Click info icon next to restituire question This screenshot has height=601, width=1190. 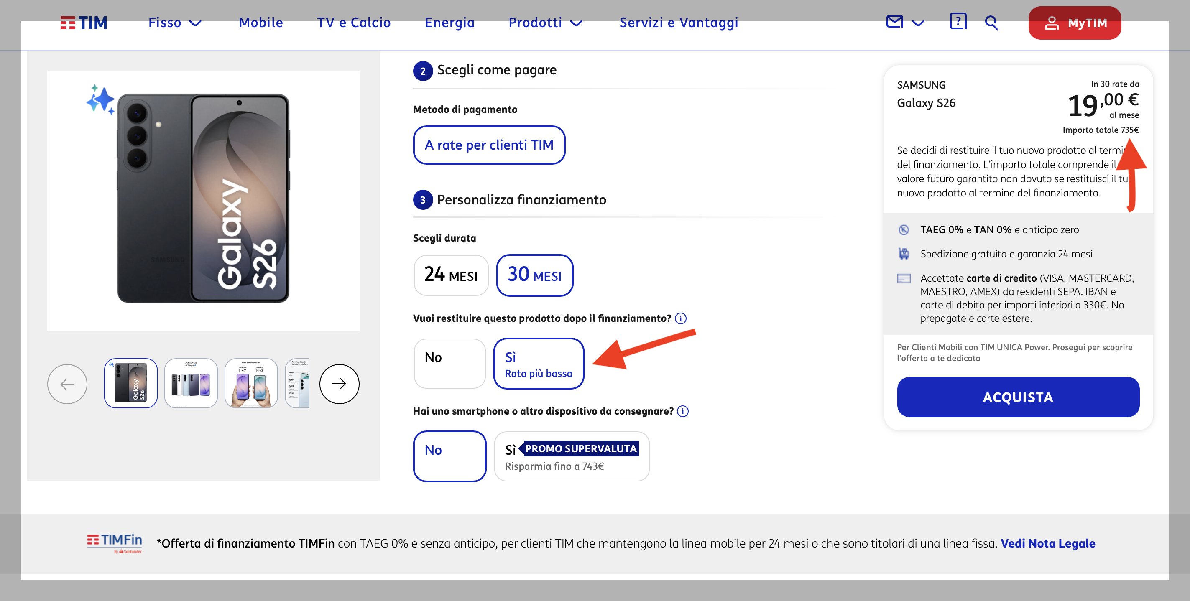click(680, 318)
